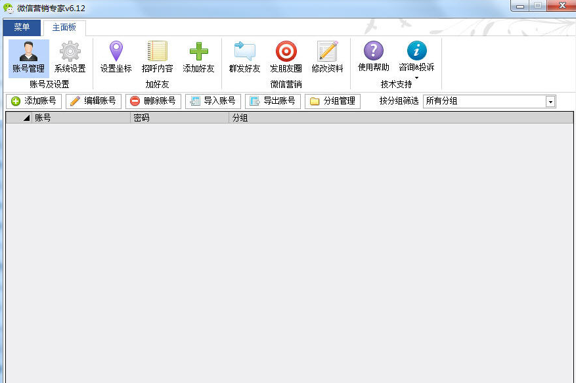Click the 导出账号 button

273,101
